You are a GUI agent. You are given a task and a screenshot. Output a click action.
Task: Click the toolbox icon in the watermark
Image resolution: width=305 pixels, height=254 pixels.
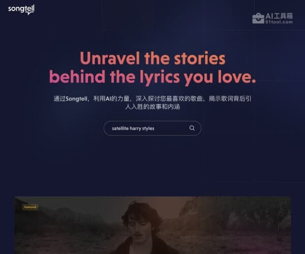258,18
